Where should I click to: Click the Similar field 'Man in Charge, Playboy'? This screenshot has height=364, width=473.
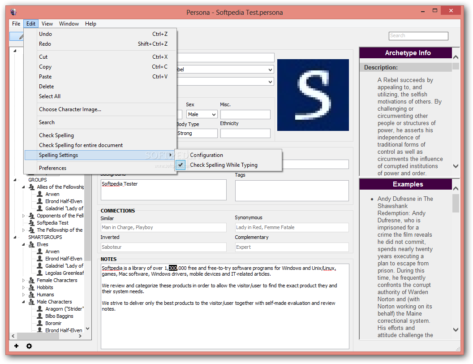163,227
